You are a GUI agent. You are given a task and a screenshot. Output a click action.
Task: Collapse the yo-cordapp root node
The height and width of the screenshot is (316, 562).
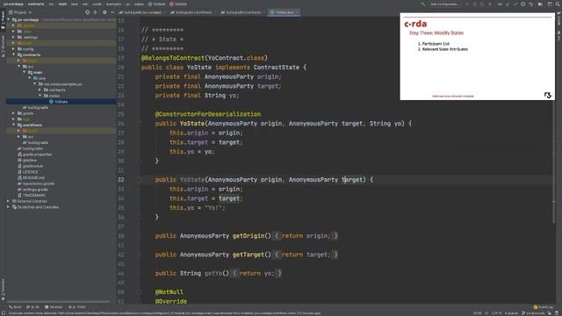coord(9,19)
